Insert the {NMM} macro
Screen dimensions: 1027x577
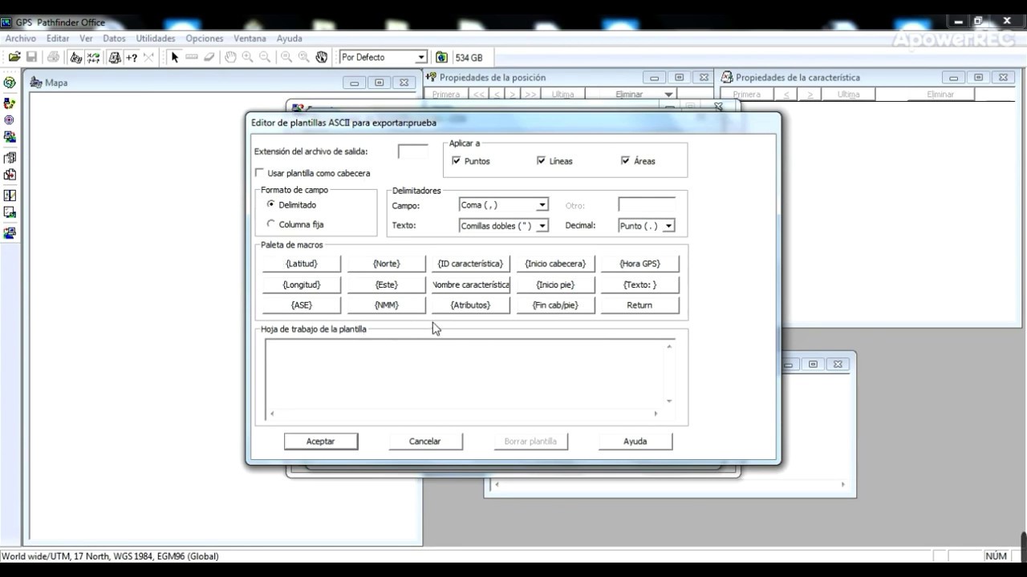(387, 305)
